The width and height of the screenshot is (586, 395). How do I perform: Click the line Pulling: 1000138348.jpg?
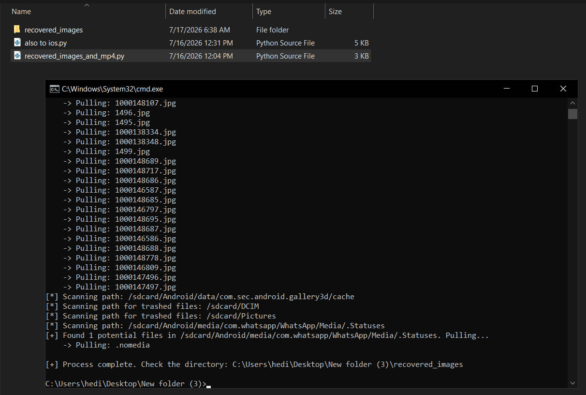(119, 142)
